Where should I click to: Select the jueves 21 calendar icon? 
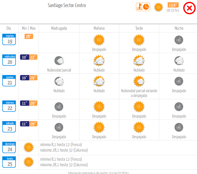[9, 81]
